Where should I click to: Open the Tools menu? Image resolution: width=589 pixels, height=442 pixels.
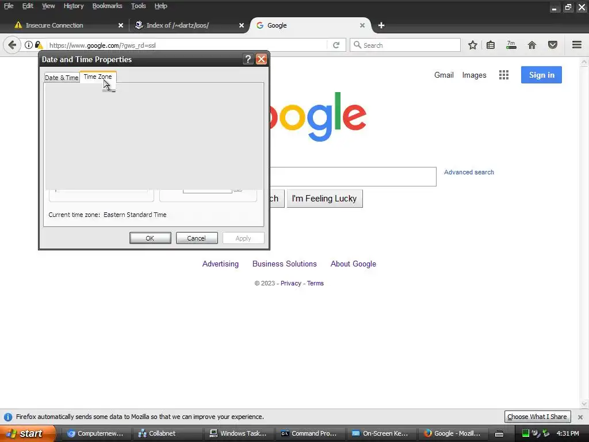click(139, 6)
